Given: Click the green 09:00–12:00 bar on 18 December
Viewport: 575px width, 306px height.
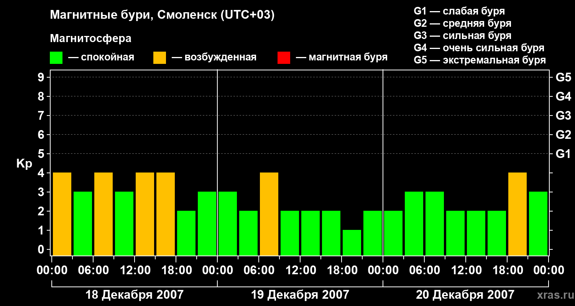Looking at the screenshot, I should point(124,223).
